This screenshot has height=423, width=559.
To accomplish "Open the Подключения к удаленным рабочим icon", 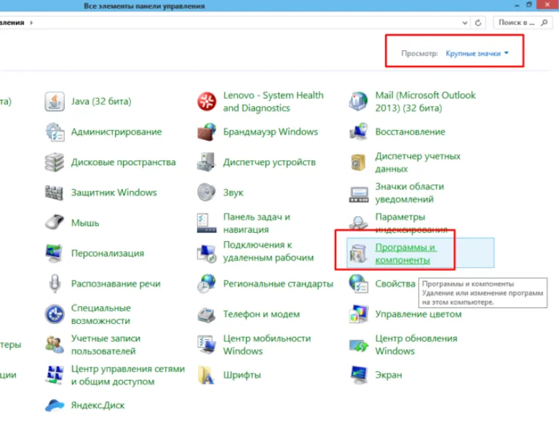I will 207,253.
